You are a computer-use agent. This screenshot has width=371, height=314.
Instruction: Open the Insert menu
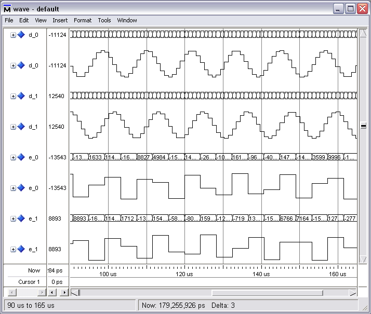(60, 20)
